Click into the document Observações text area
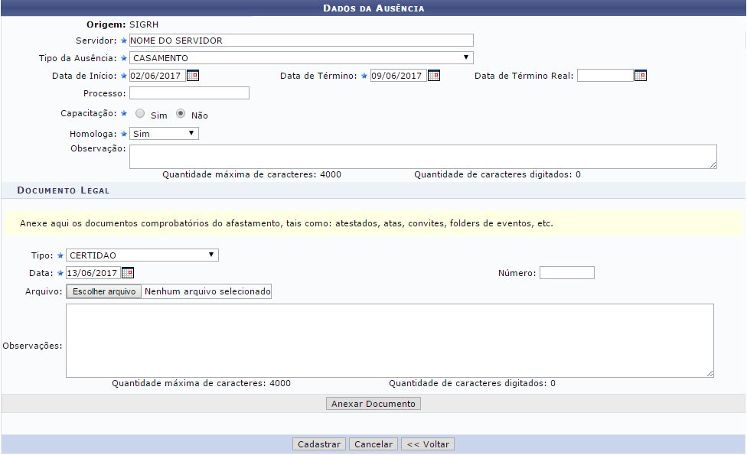This screenshot has width=747, height=455. (390, 340)
